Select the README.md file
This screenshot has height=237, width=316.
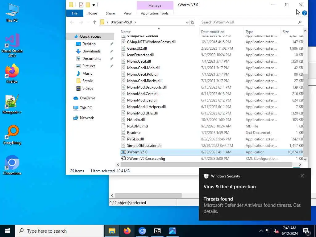click(137, 126)
